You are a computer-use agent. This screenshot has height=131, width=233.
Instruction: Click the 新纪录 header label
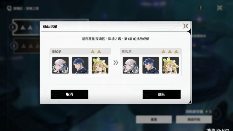coord(127,51)
